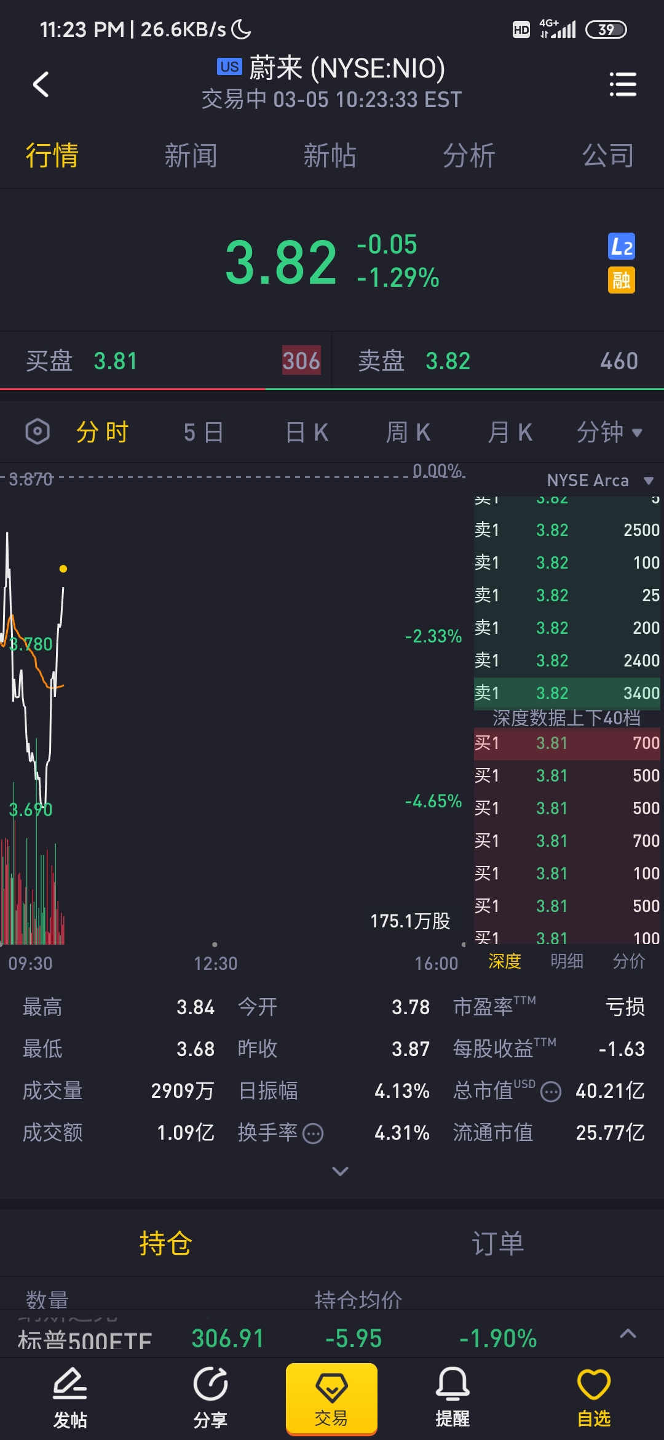Tap the back arrow icon

point(41,84)
